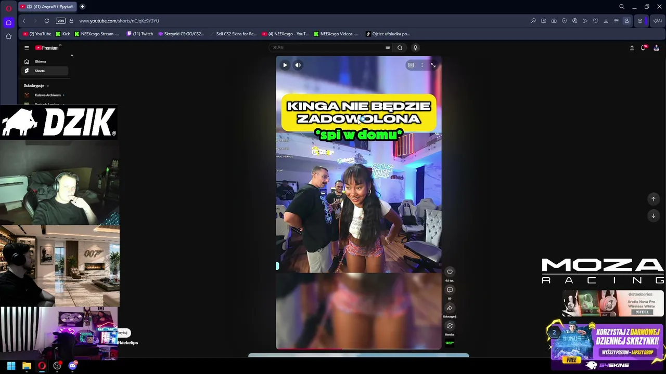The image size is (666, 374).
Task: Click the address bar URL
Action: 119,21
